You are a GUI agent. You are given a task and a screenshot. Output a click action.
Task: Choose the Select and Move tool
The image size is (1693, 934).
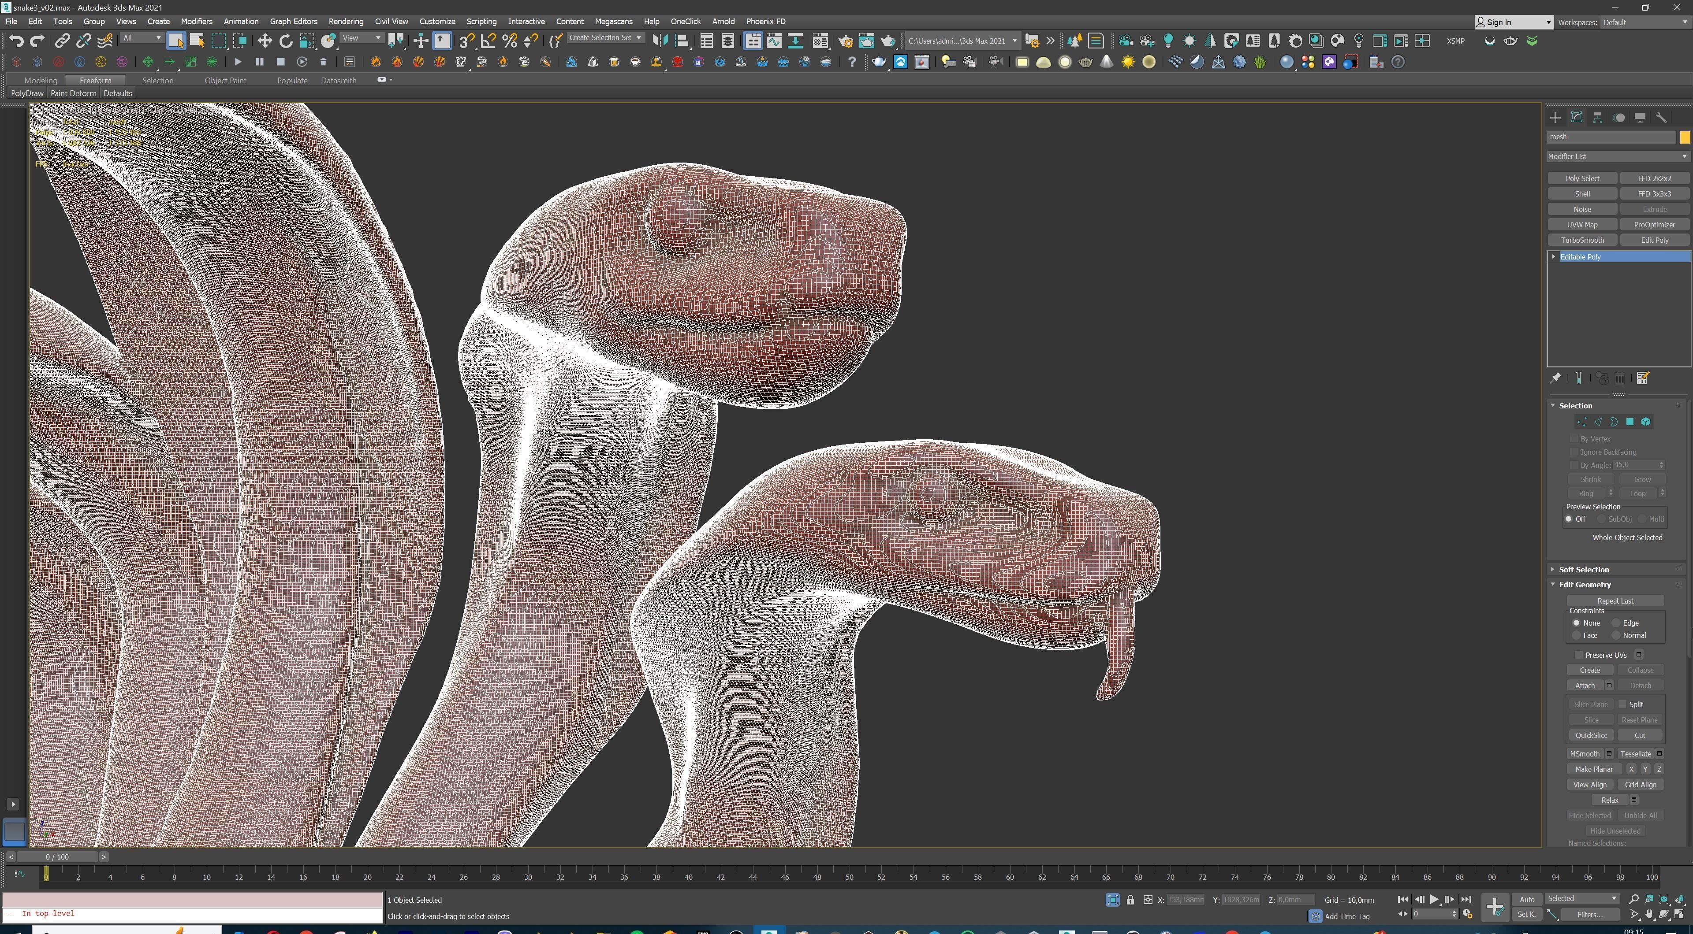tap(264, 41)
